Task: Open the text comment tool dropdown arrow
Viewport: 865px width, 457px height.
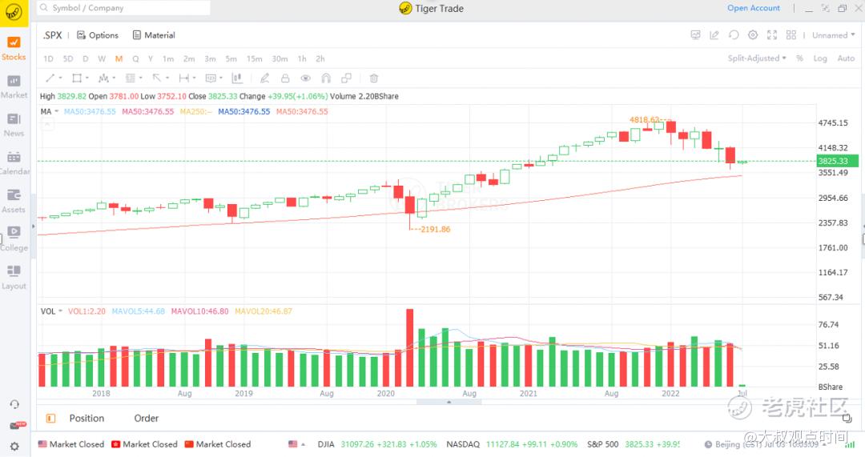Action: pos(221,78)
